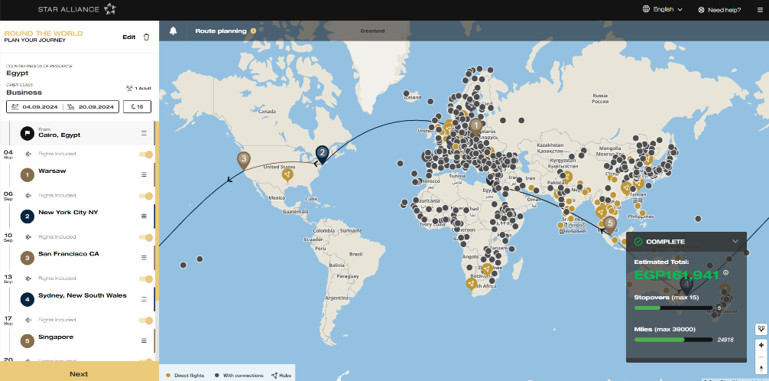769x381 pixels.
Task: Toggle Flights Included for 06 Sep
Action: (146, 196)
